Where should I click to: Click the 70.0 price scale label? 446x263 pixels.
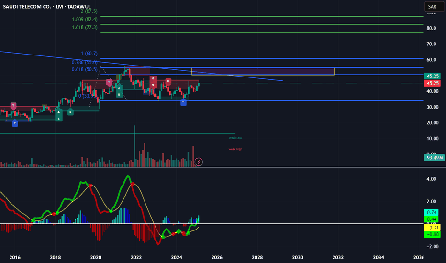(431, 44)
